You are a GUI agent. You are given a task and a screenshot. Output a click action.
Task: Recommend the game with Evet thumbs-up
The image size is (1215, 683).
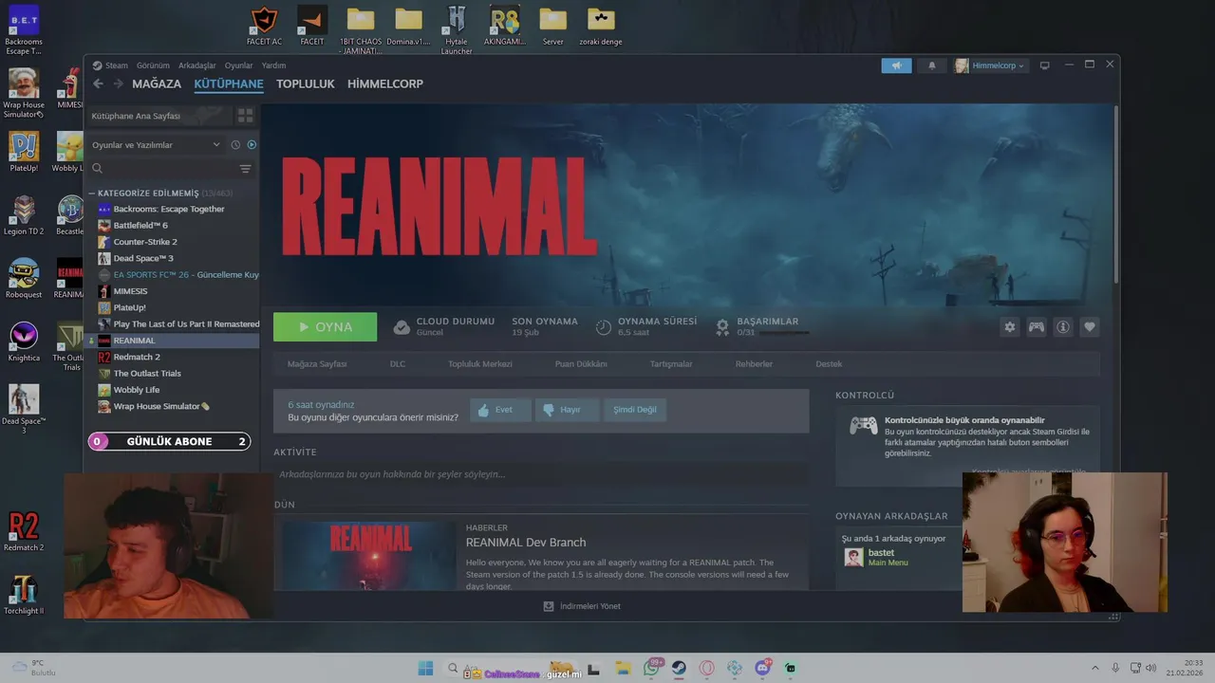coord(499,410)
